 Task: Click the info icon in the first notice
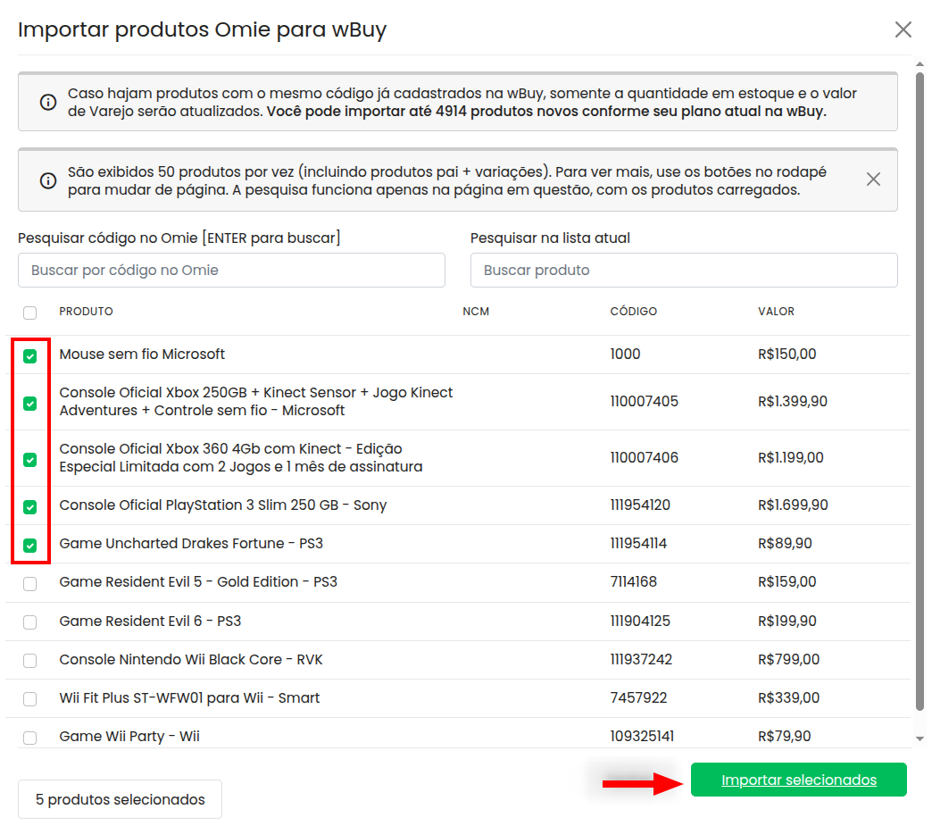point(48,102)
